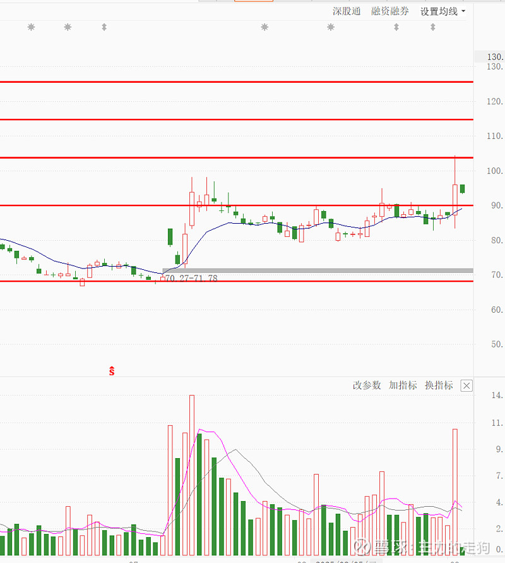Click the 14. volume axis label

click(497, 396)
